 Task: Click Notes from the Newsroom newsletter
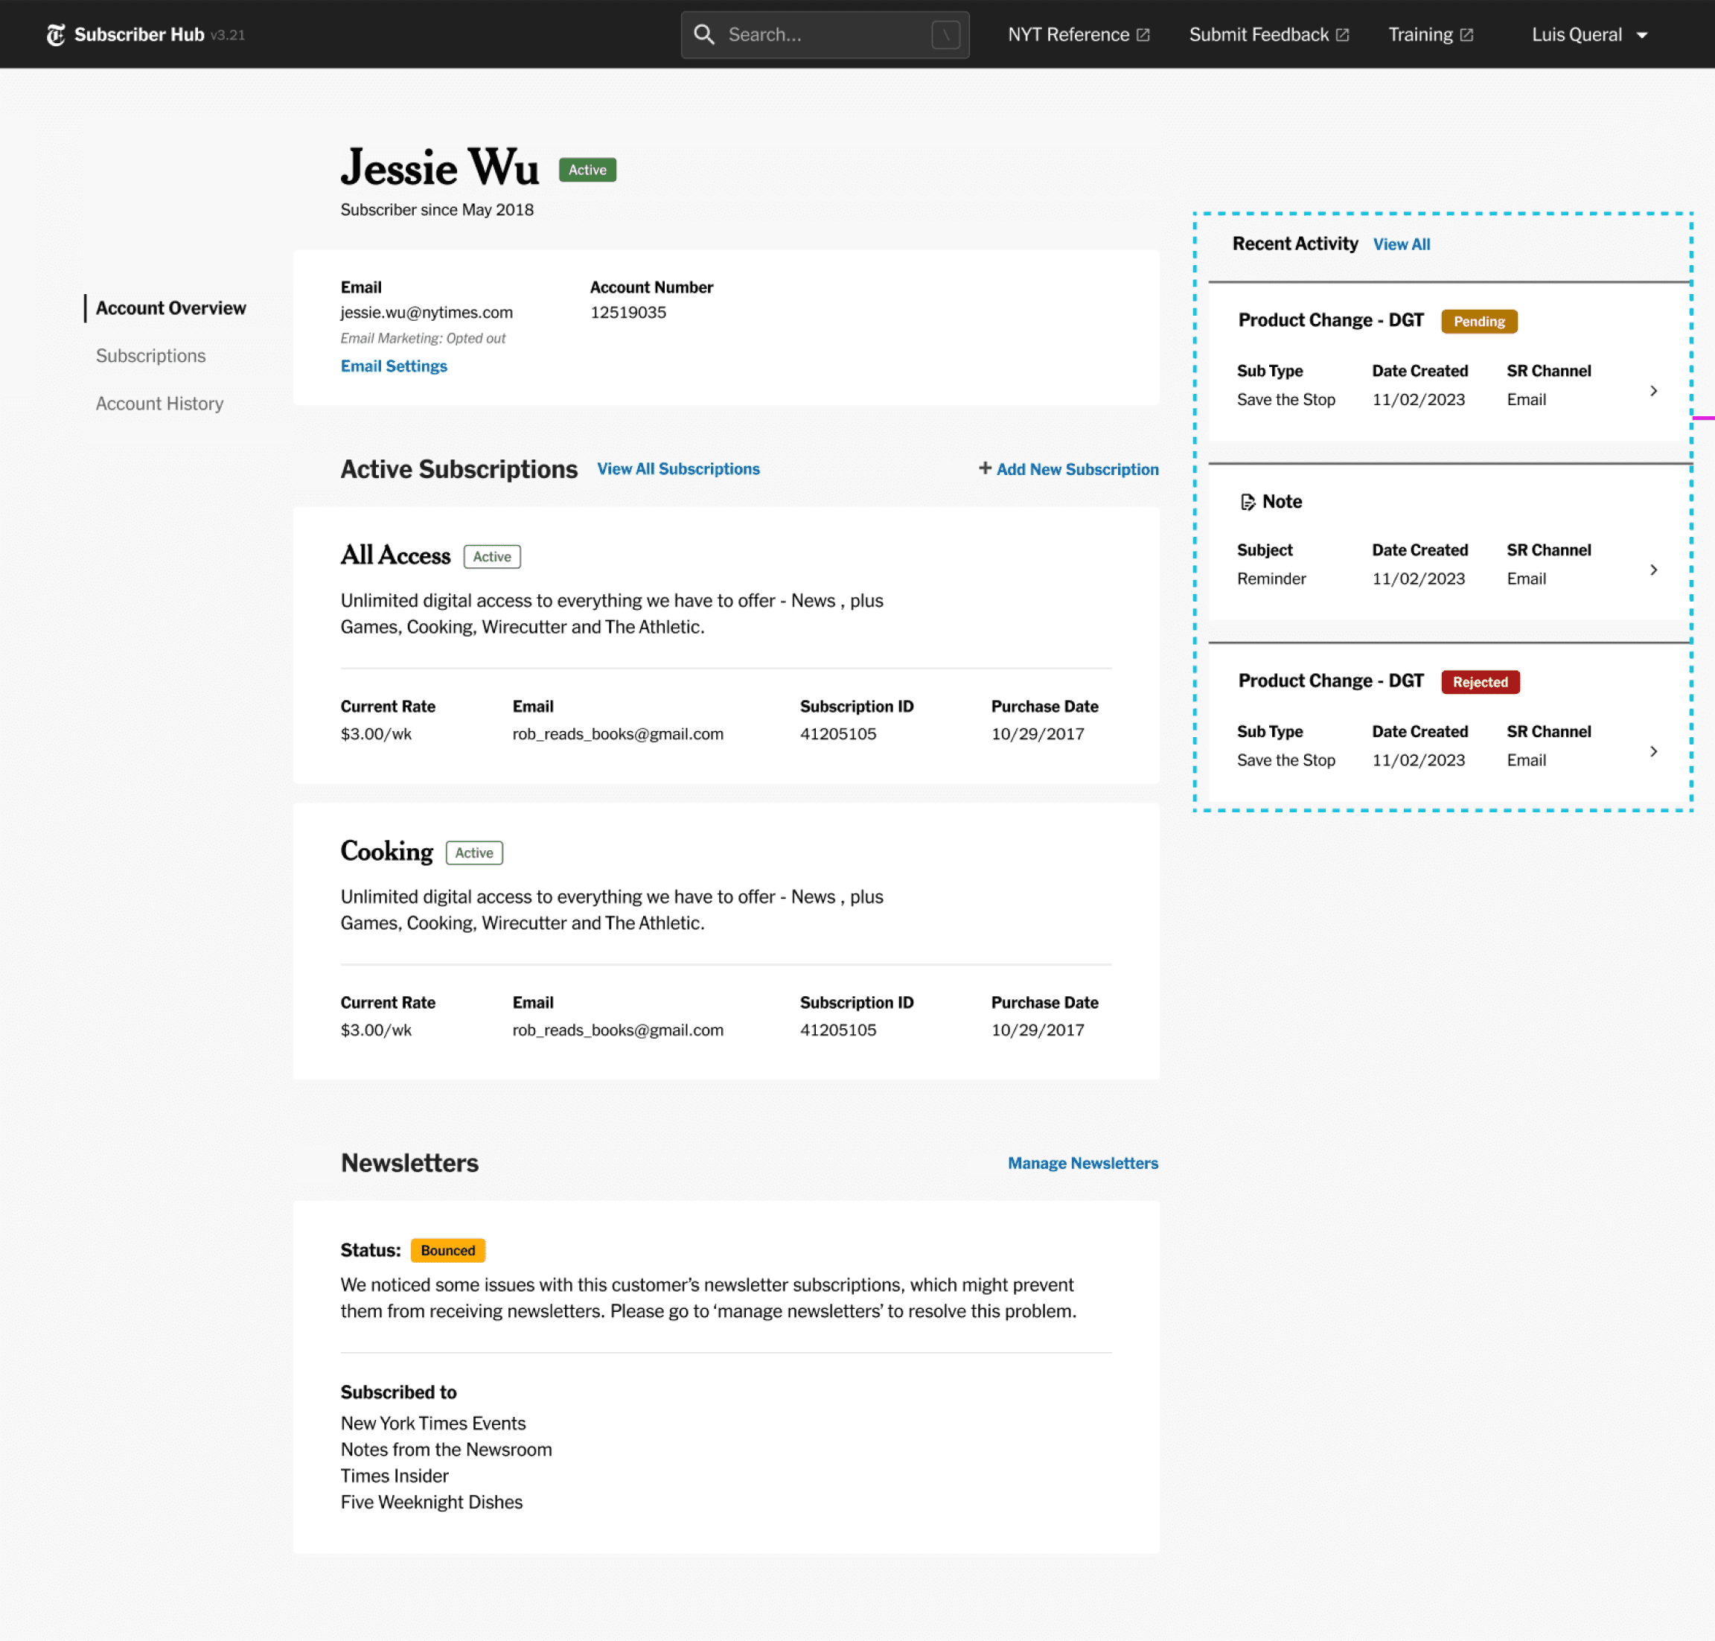[x=446, y=1450]
